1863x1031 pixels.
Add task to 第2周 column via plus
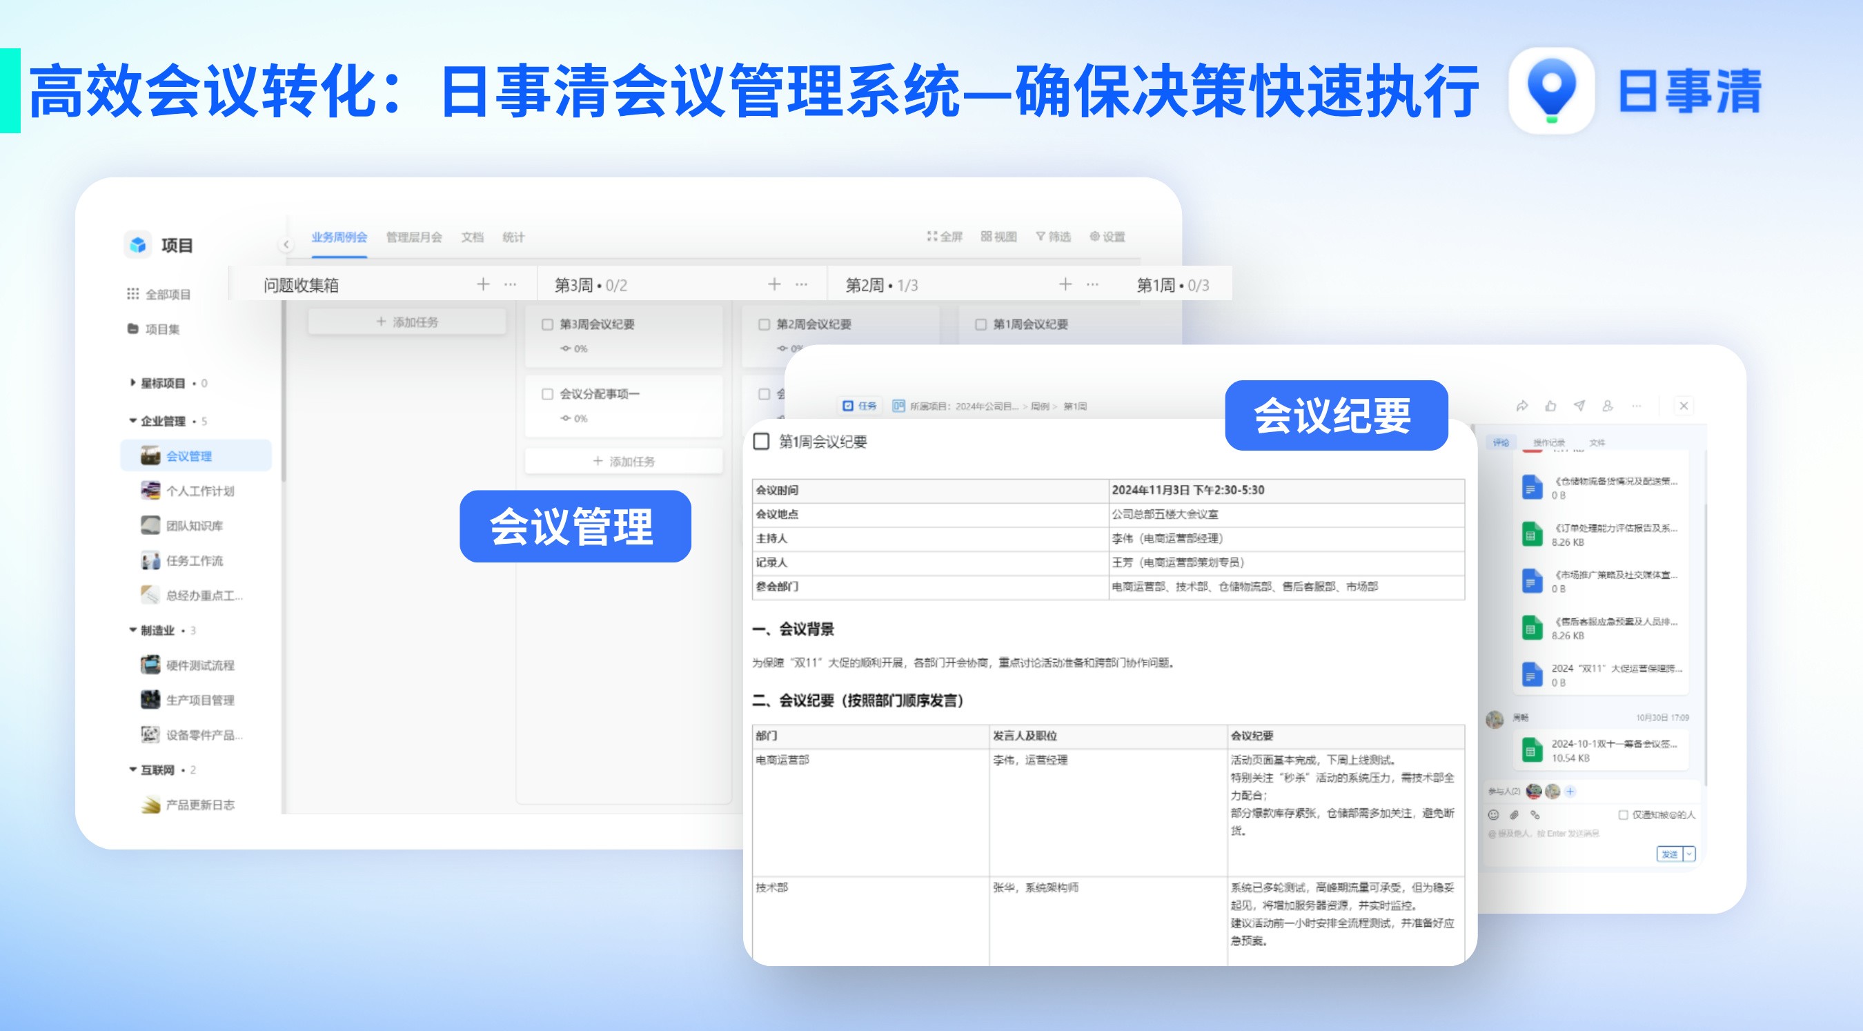coord(1065,284)
